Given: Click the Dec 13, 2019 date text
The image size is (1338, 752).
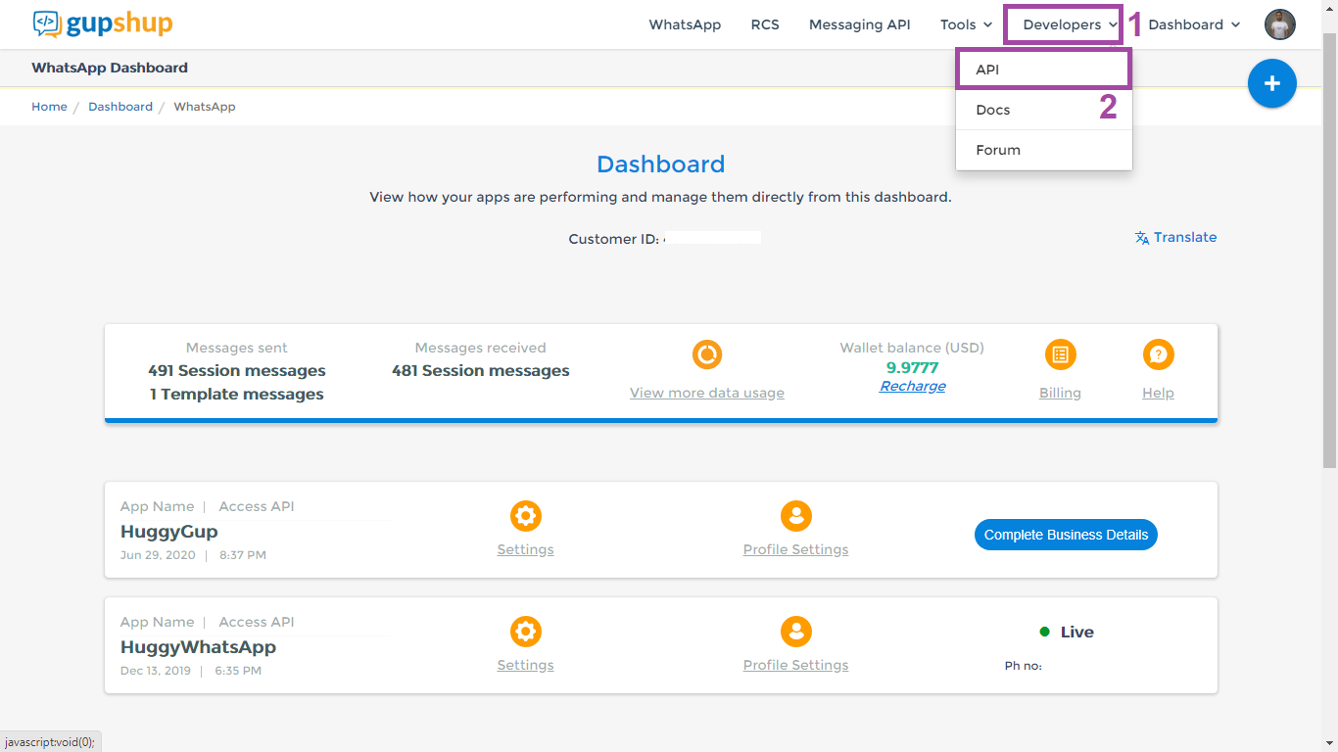Looking at the screenshot, I should [x=156, y=671].
